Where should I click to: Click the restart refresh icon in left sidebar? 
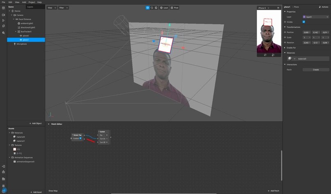(3, 26)
